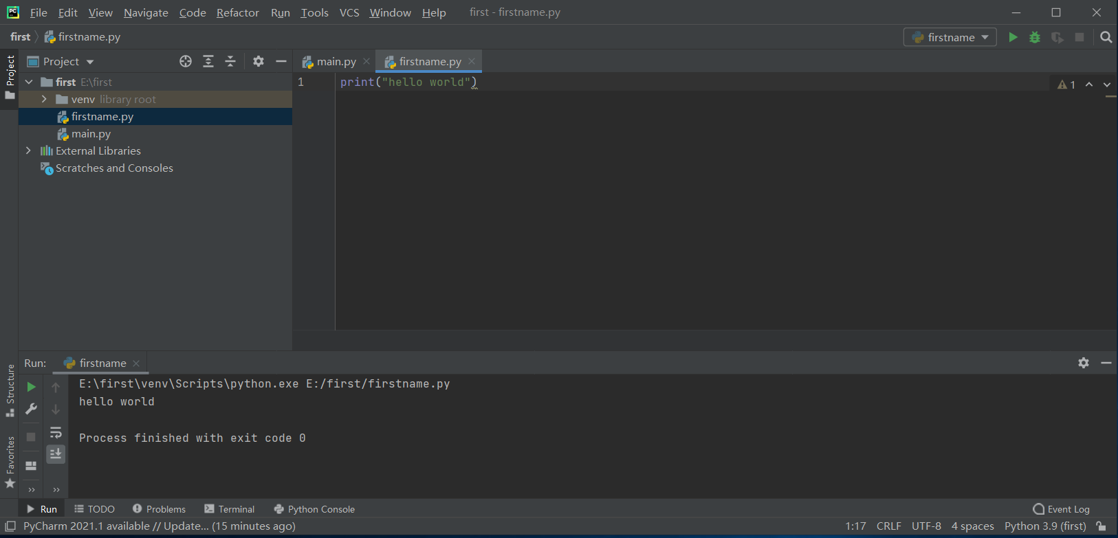Stop process in Run panel sidebar
This screenshot has height=538, width=1118.
click(31, 437)
